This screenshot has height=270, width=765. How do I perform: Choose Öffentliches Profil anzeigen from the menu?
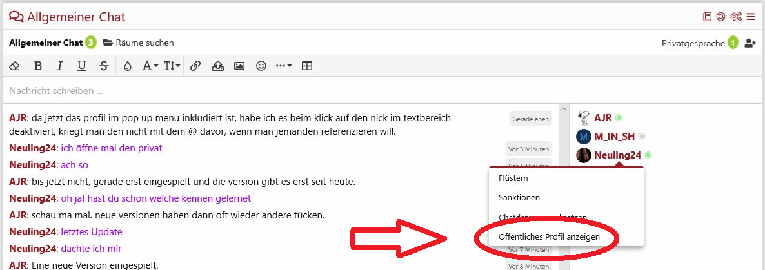click(550, 236)
